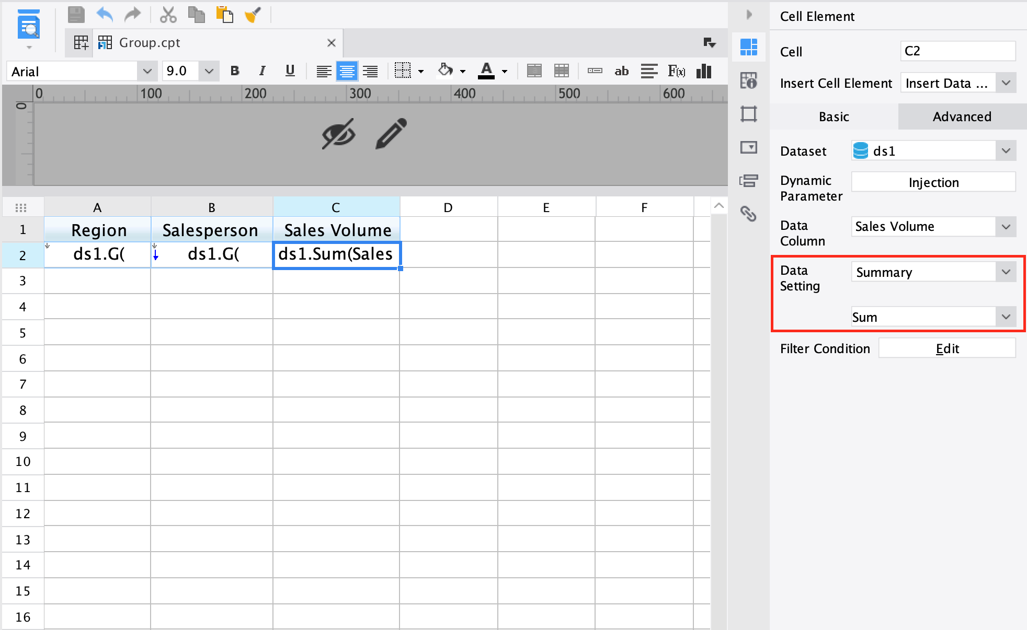Click the format painter brush icon

tap(253, 15)
